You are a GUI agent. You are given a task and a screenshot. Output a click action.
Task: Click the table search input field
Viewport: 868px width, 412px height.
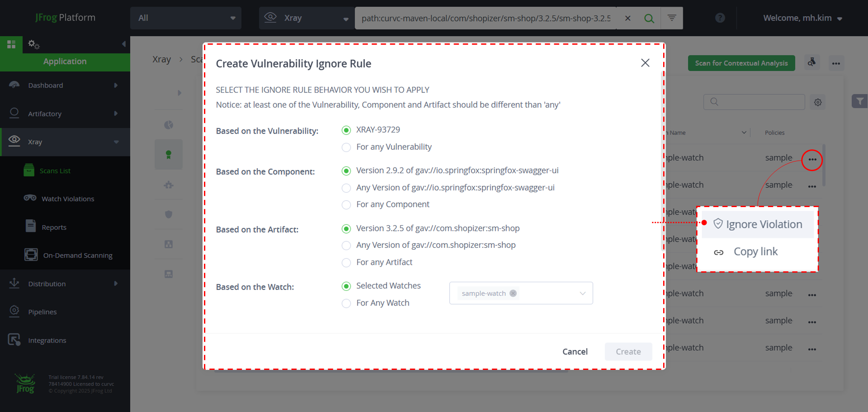(754, 102)
